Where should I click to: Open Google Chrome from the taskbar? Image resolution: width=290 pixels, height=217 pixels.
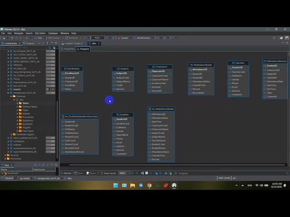[x=149, y=185]
